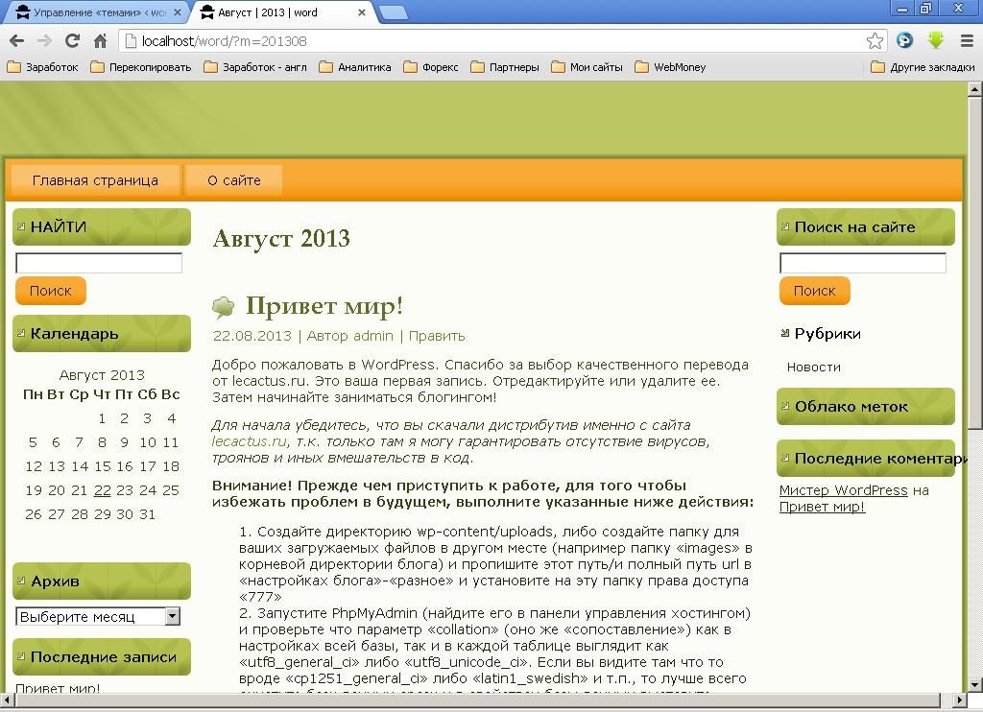Click the post date 22.08.2013
The image size is (983, 712).
(252, 336)
